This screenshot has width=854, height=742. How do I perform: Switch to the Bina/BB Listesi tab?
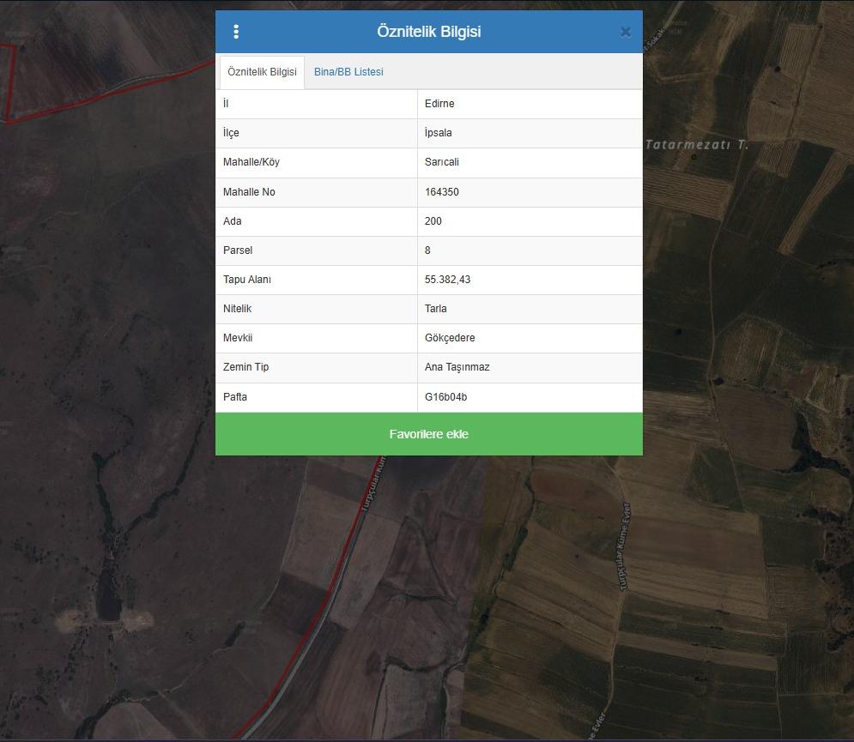click(348, 72)
